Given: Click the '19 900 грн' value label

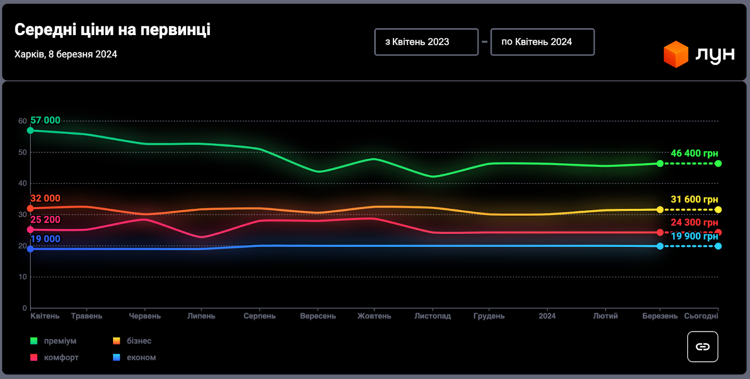Looking at the screenshot, I should tap(694, 236).
